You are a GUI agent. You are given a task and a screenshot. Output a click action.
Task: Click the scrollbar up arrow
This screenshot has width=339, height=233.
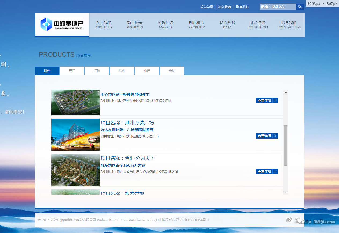286,92
